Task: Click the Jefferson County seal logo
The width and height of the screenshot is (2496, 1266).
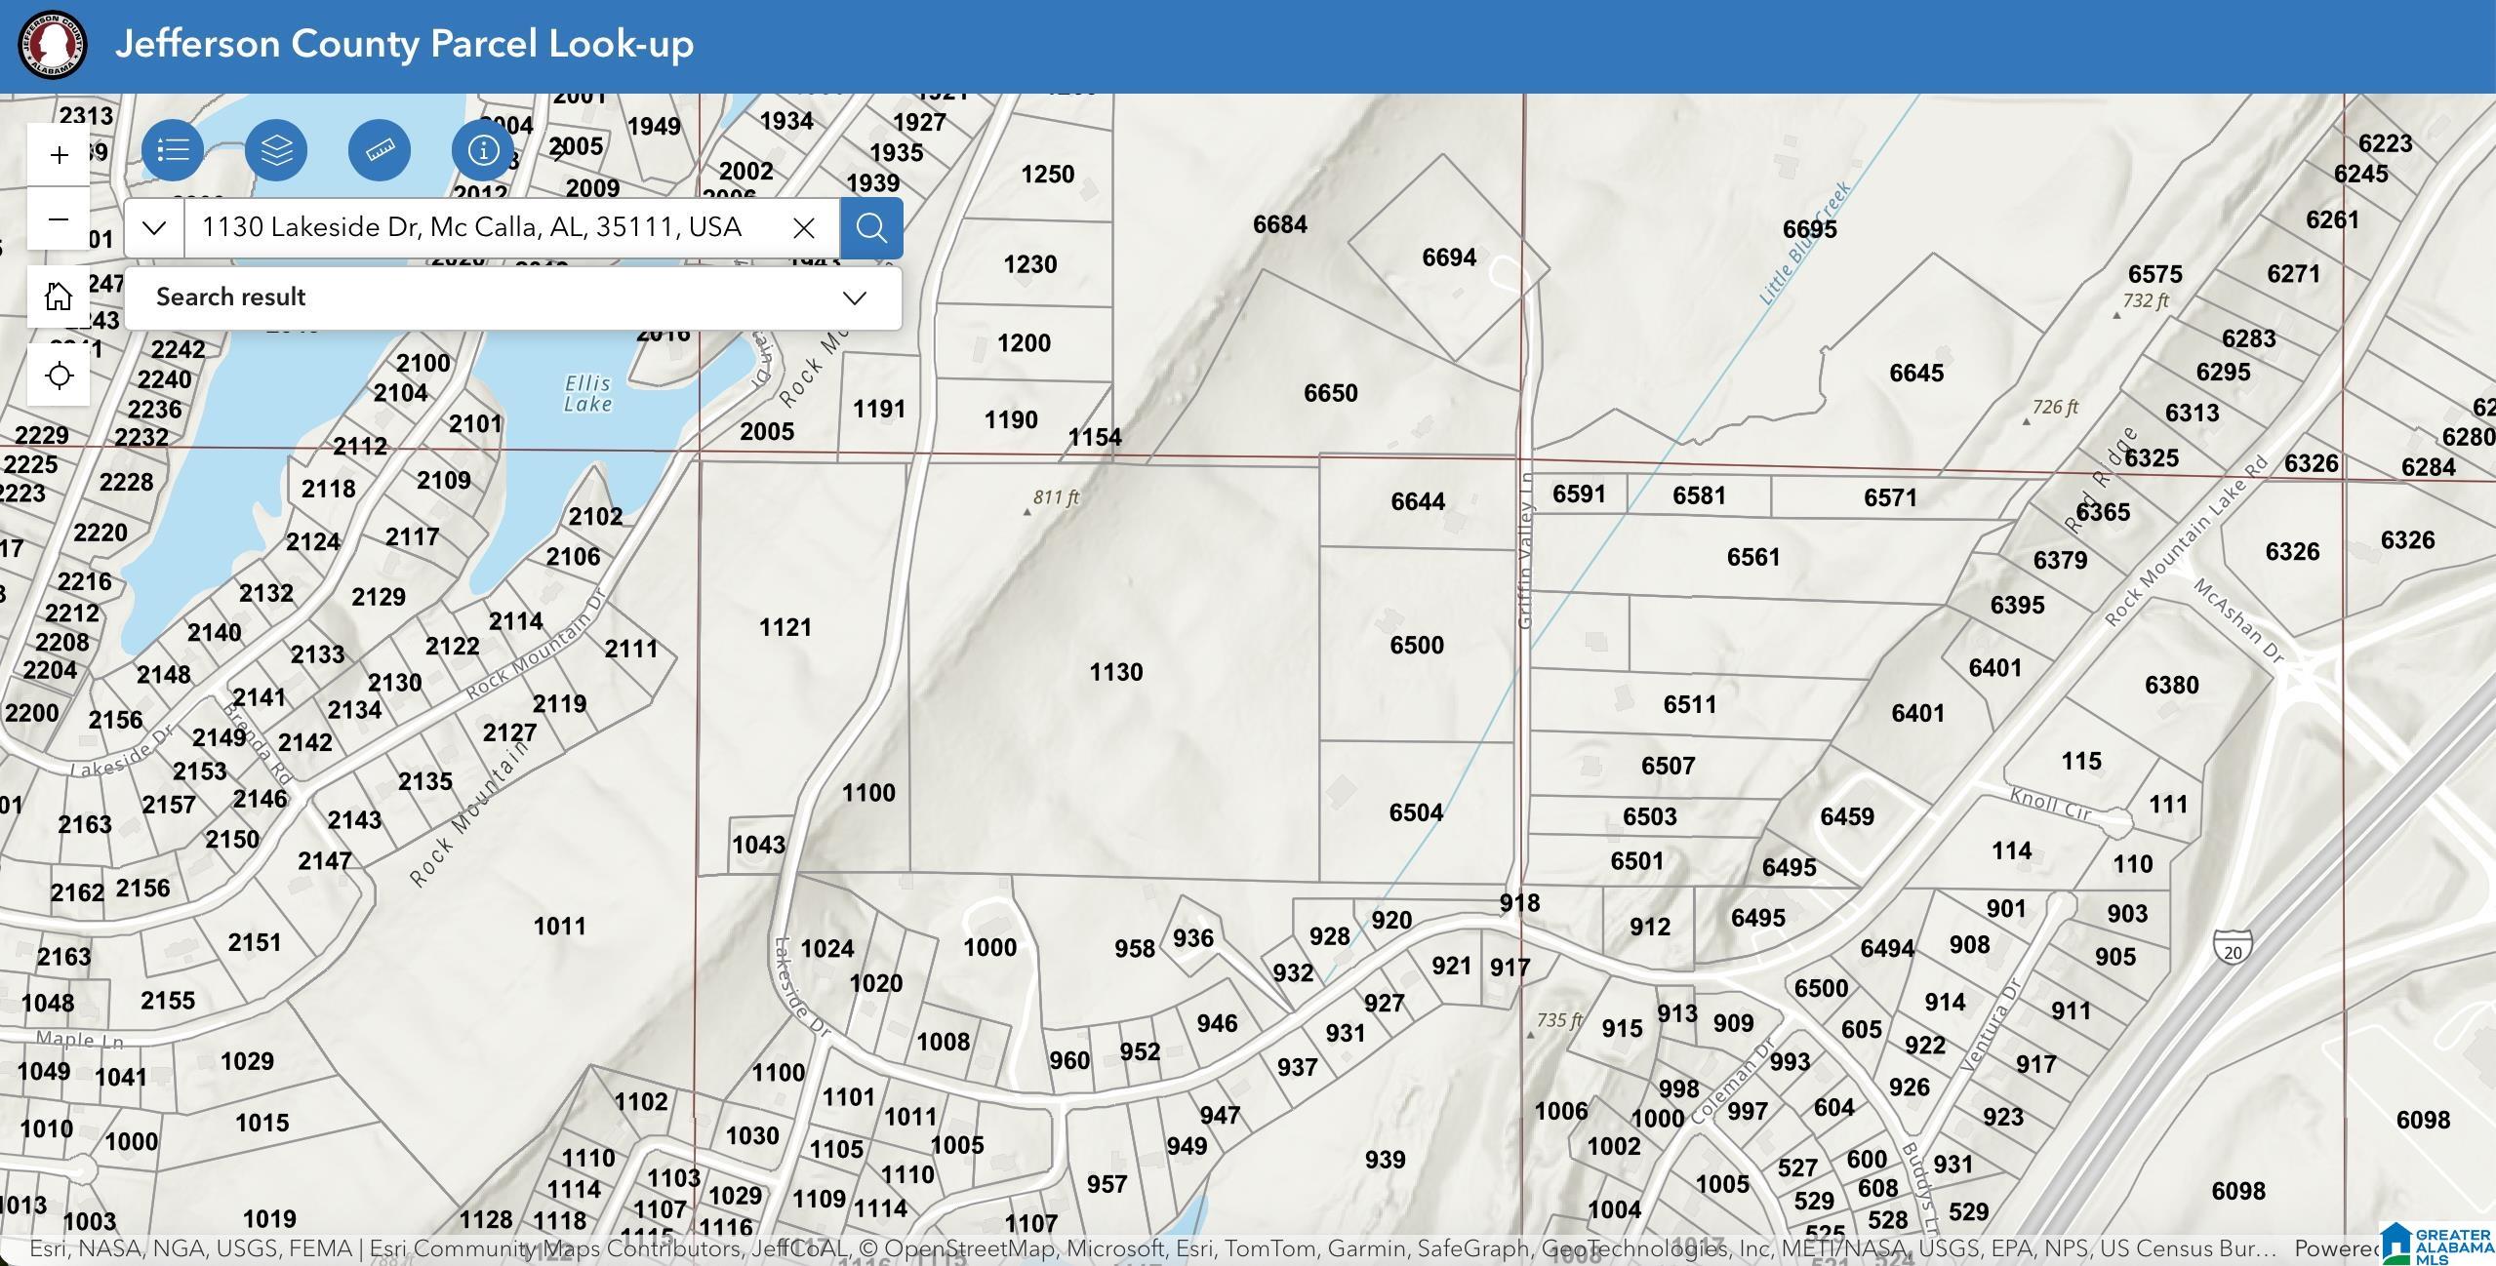Action: 53,45
